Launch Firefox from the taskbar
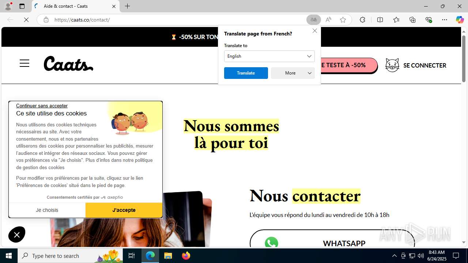 click(x=186, y=256)
